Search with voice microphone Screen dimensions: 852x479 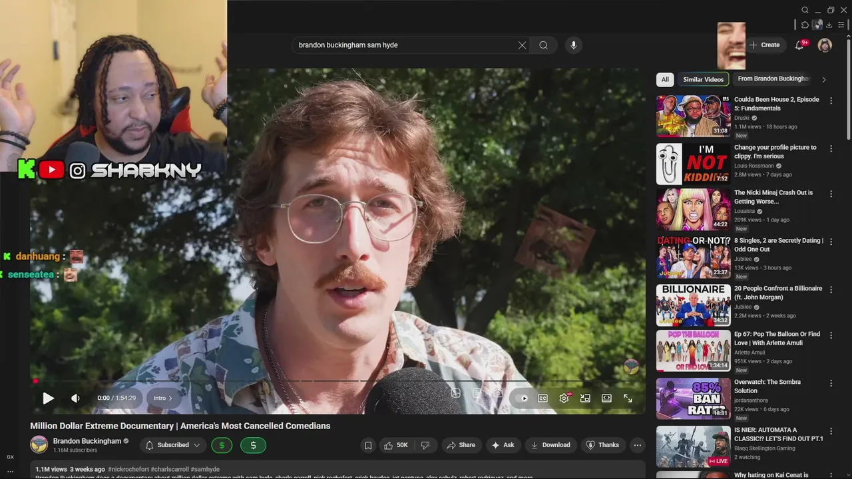(574, 45)
